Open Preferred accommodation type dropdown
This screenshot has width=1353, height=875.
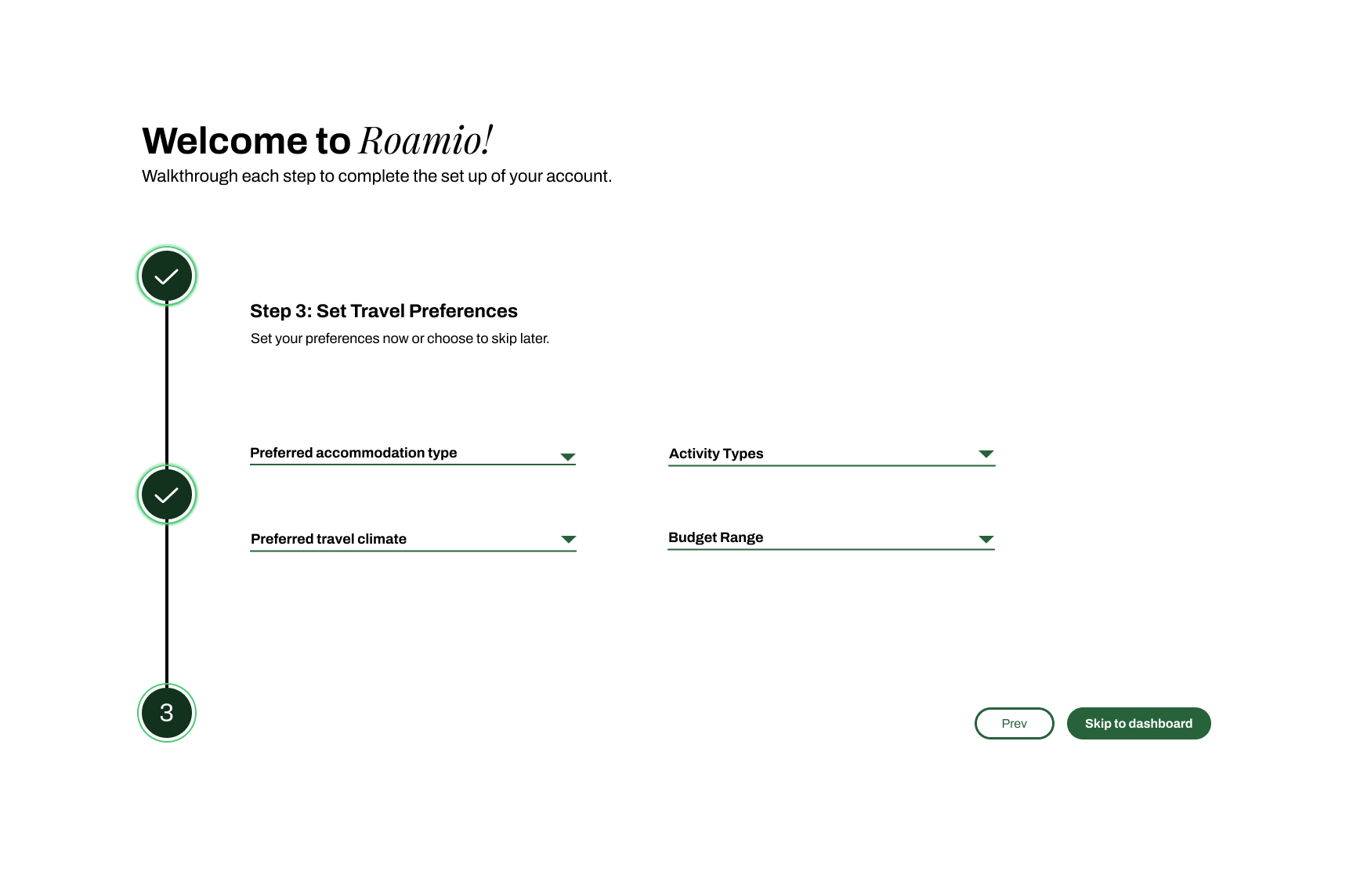click(413, 454)
